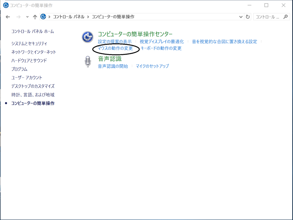
Task: Click the forward navigation arrow
Action: 18,17
